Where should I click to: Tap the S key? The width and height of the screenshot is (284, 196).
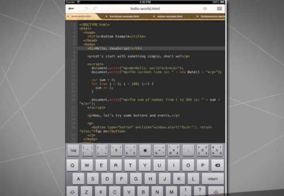(93, 179)
